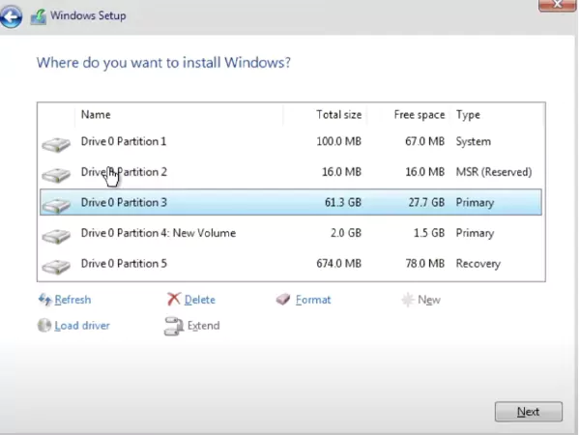Close the Windows Setup window
Viewport: 580px width, 435px height.
(557, 5)
